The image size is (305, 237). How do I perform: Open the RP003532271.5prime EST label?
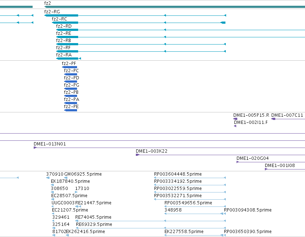(x=178, y=196)
